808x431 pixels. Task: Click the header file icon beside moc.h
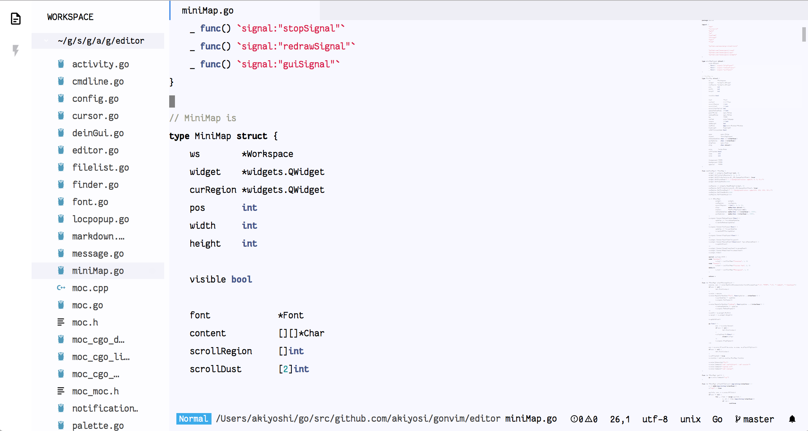[x=61, y=322]
